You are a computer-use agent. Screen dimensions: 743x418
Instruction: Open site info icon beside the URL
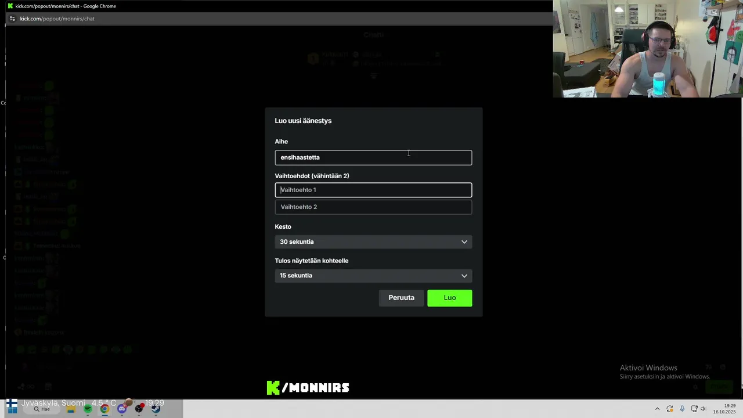pyautogui.click(x=12, y=19)
